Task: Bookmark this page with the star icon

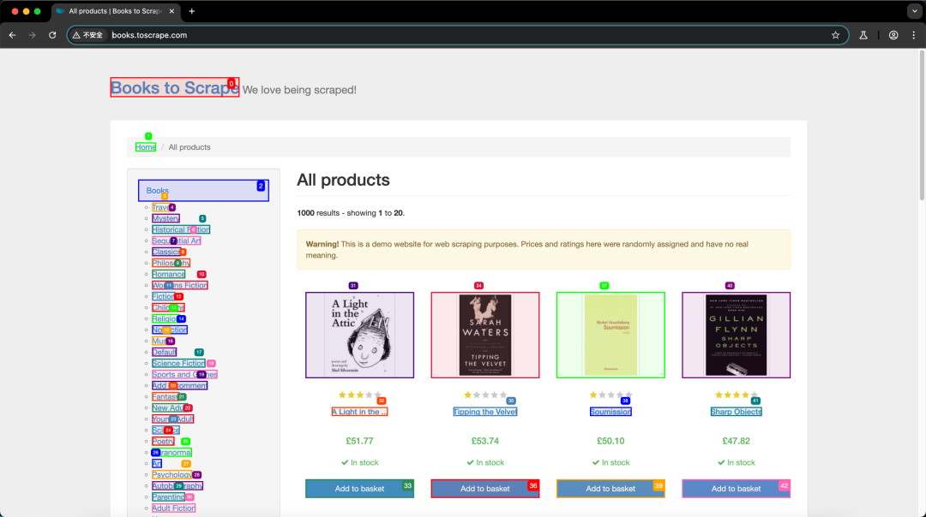Action: point(835,35)
